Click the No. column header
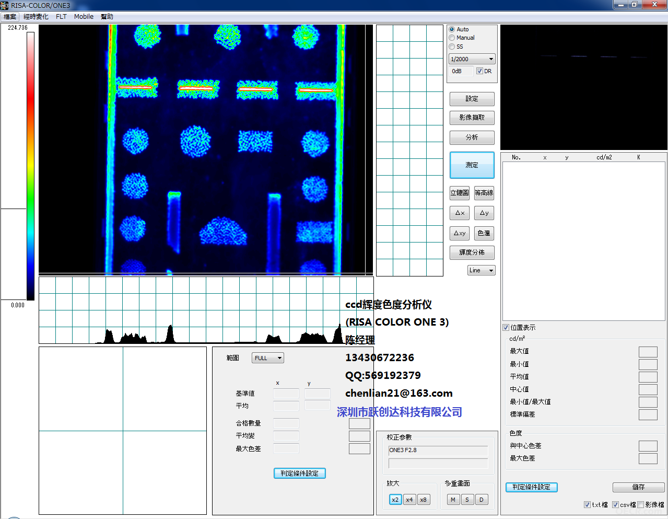Screen dimensions: 668x519 point(516,157)
